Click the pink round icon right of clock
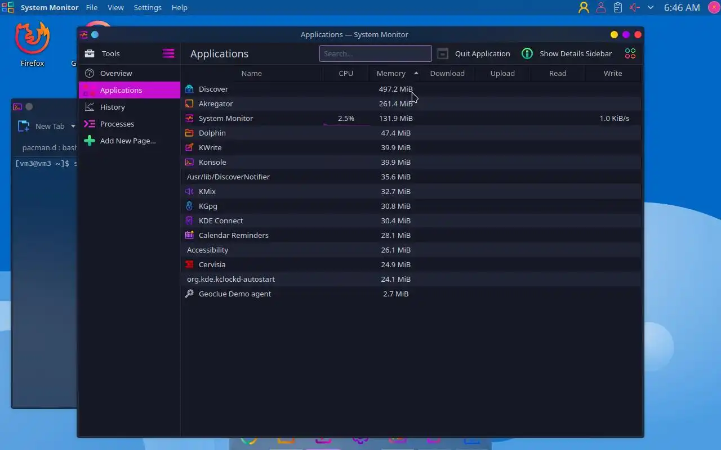 point(713,7)
